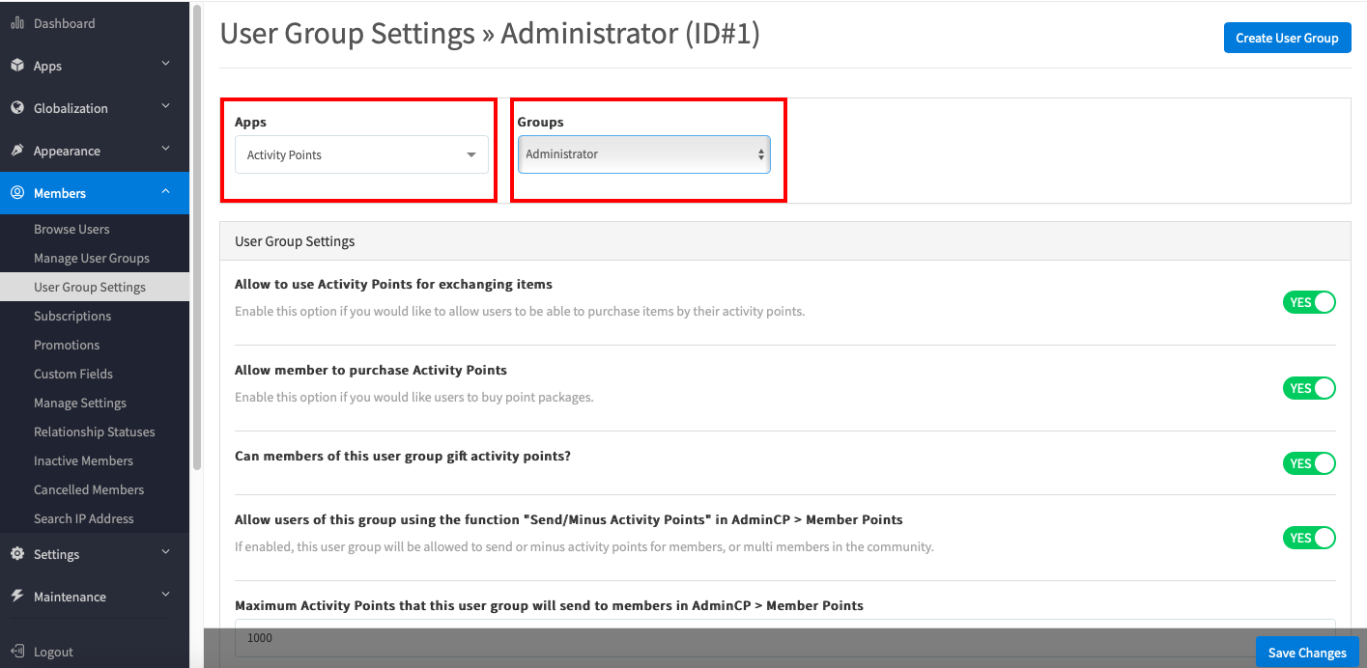Viewport: 1367px width, 668px height.
Task: Click the 'Maintenance' sidebar menu label
Action: 70,597
